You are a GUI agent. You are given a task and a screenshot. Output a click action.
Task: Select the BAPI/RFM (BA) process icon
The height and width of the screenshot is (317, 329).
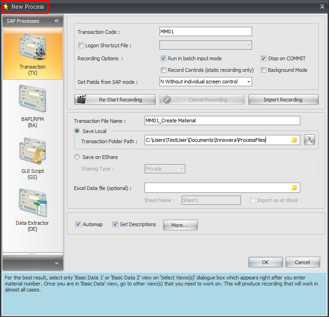point(32,106)
